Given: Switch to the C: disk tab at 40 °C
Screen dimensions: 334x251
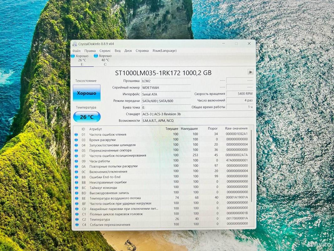Looking at the screenshot, I should pyautogui.click(x=105, y=60).
